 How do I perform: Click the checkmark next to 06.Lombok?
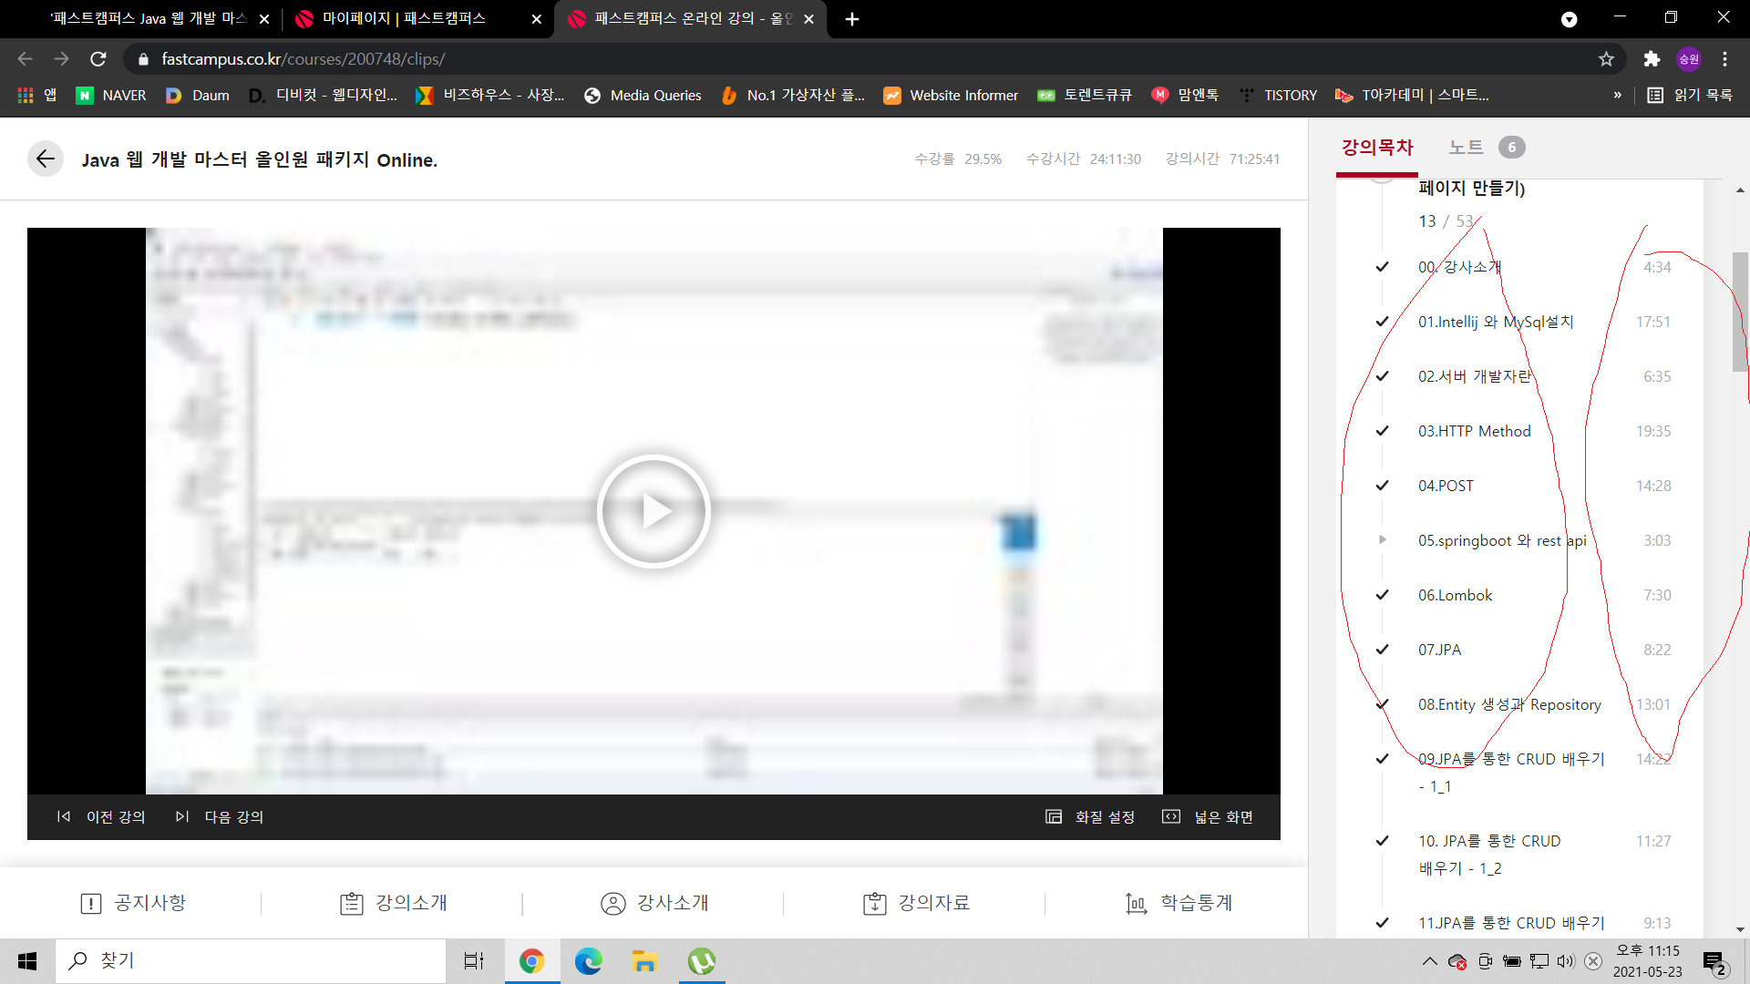point(1383,595)
